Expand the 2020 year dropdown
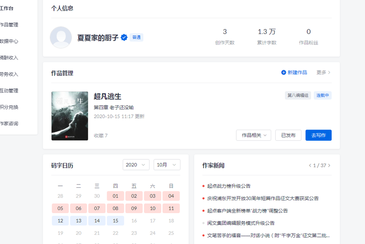Viewport: 365px width, 244px height. (136, 165)
